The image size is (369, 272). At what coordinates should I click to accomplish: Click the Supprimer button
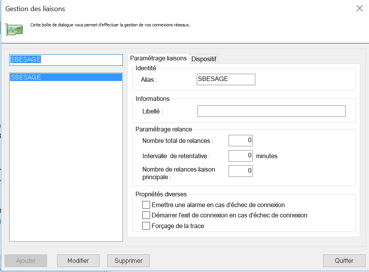pyautogui.click(x=128, y=261)
